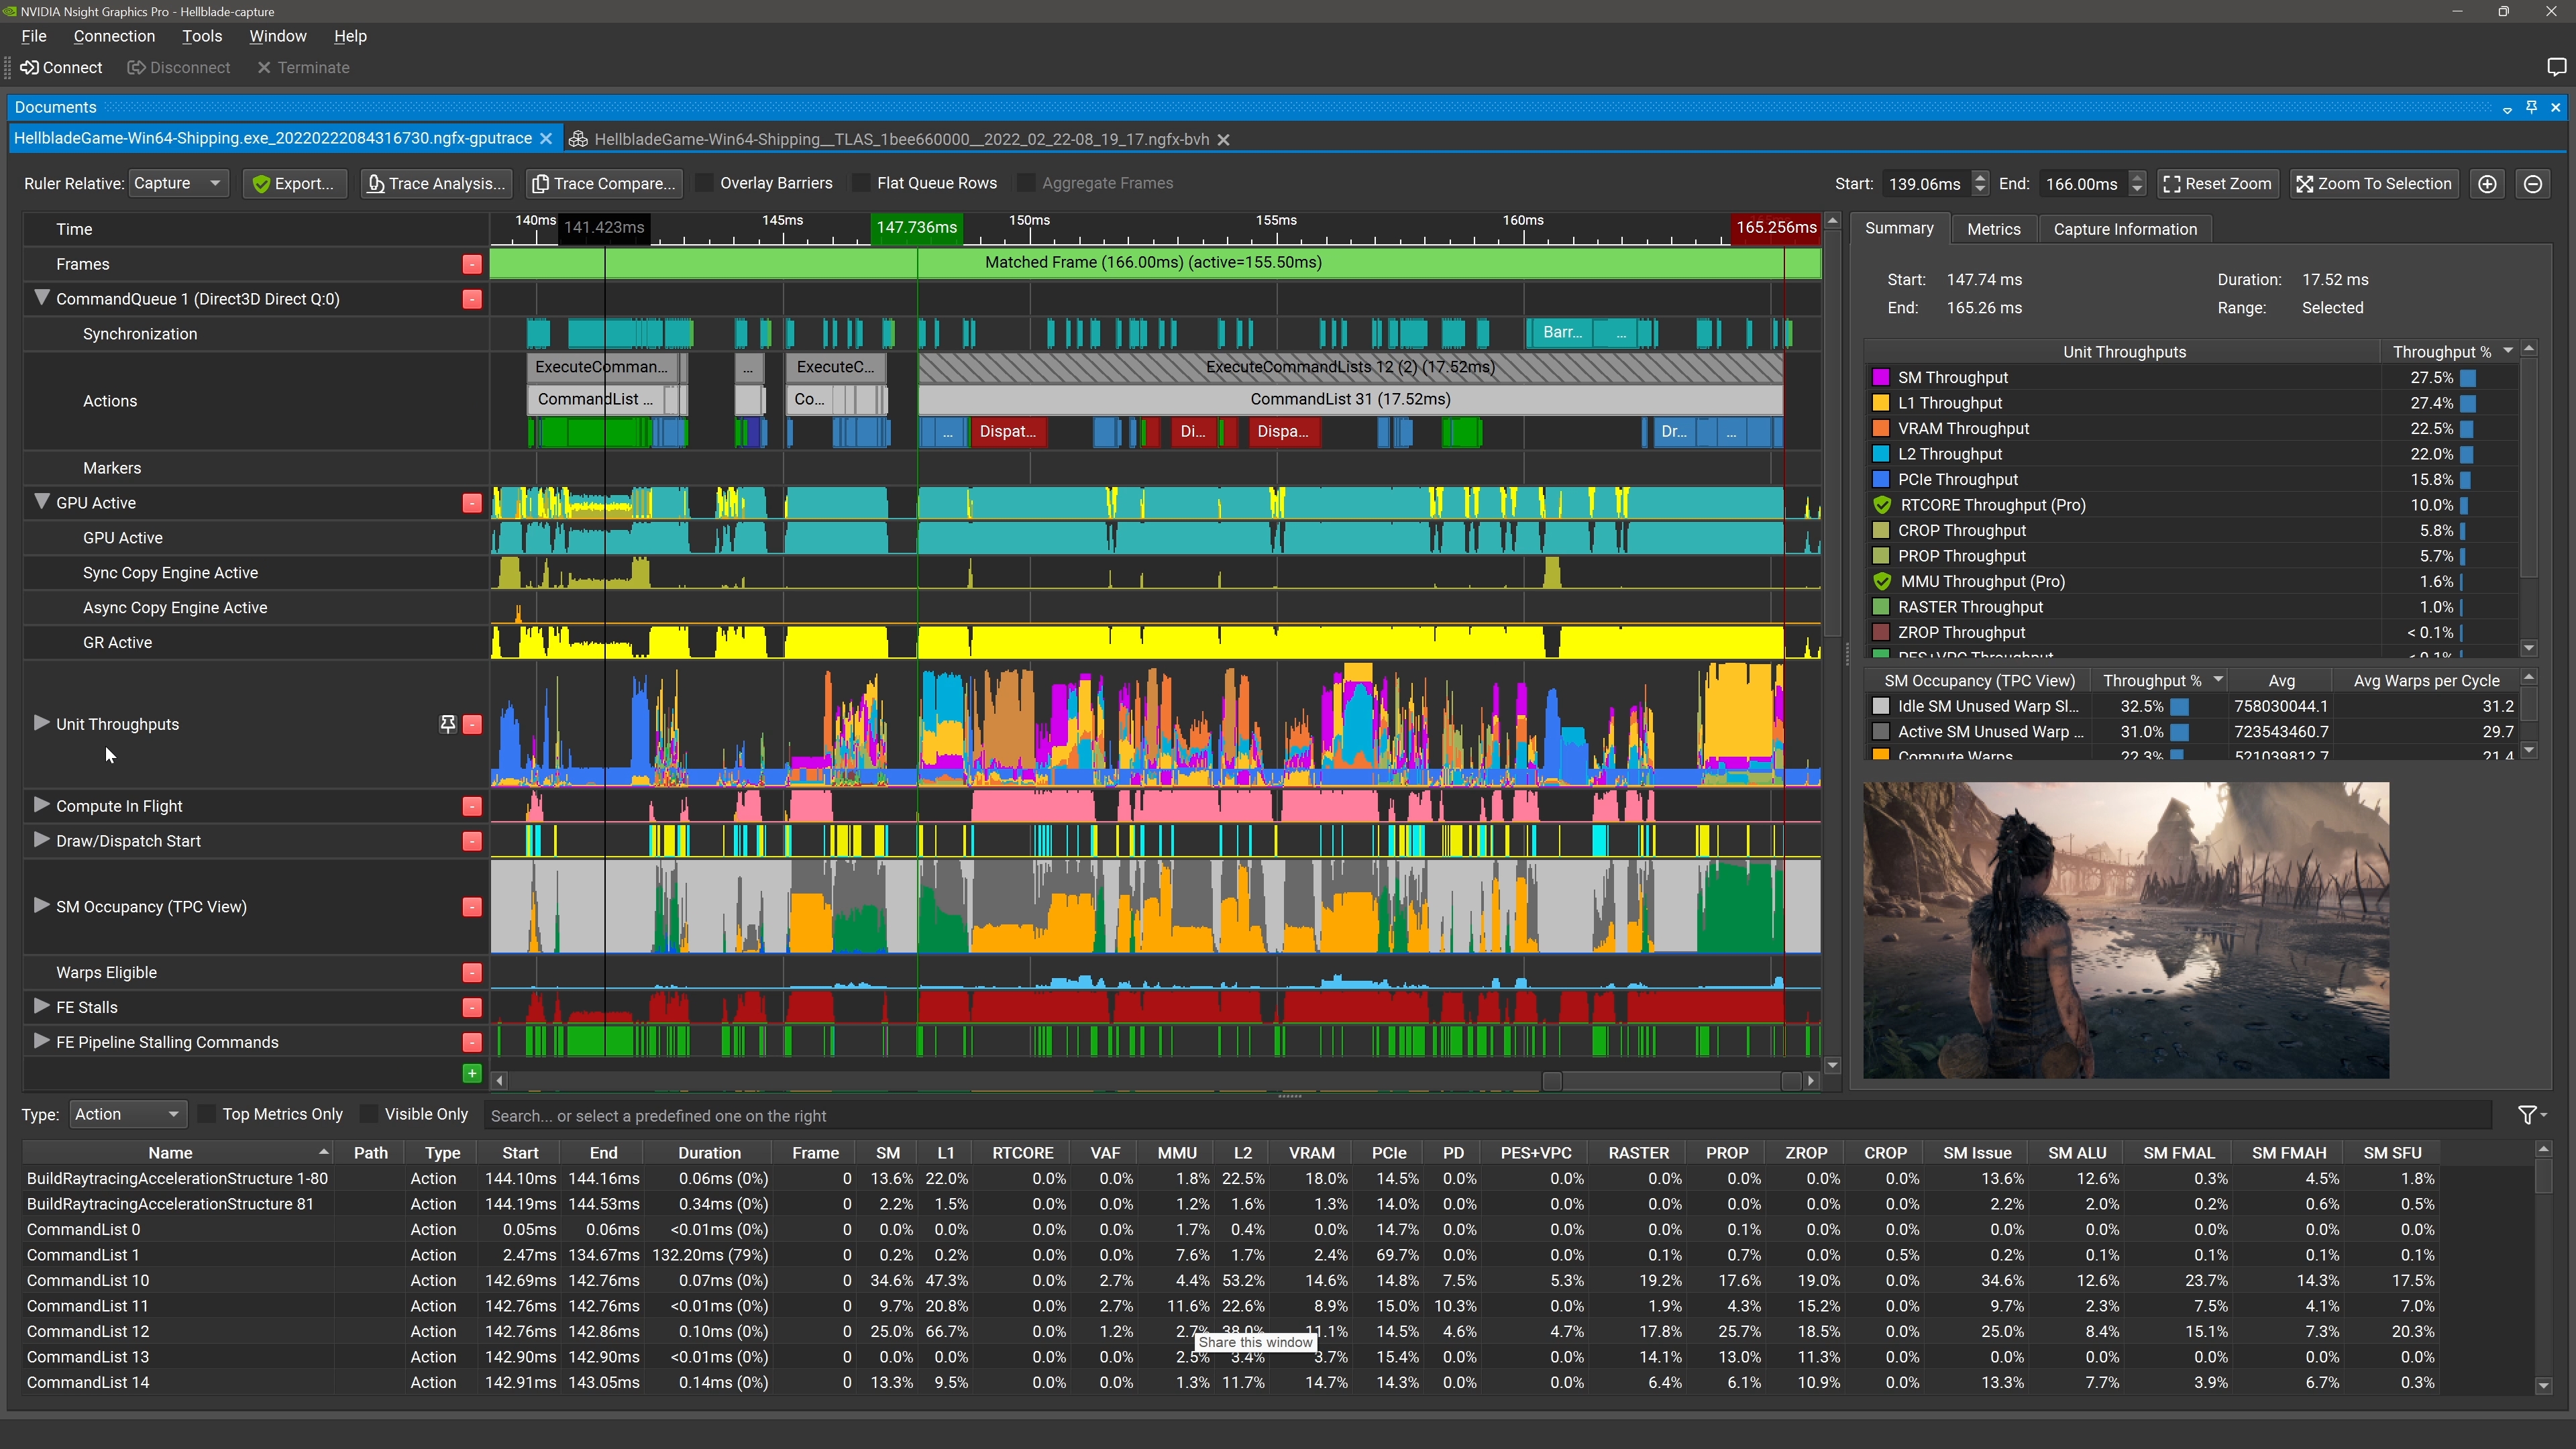2576x1449 pixels.
Task: Click the Flat Queue Rows button
Action: pos(936,182)
